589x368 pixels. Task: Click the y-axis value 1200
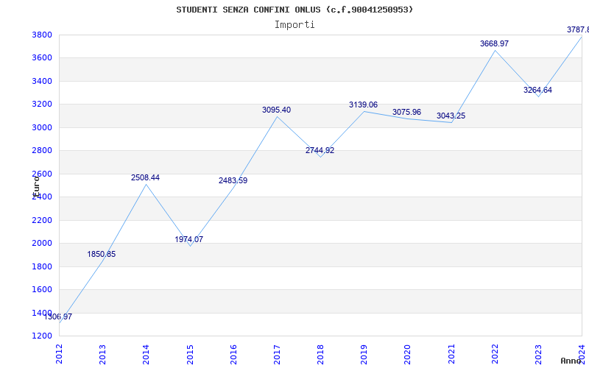[x=42, y=336]
